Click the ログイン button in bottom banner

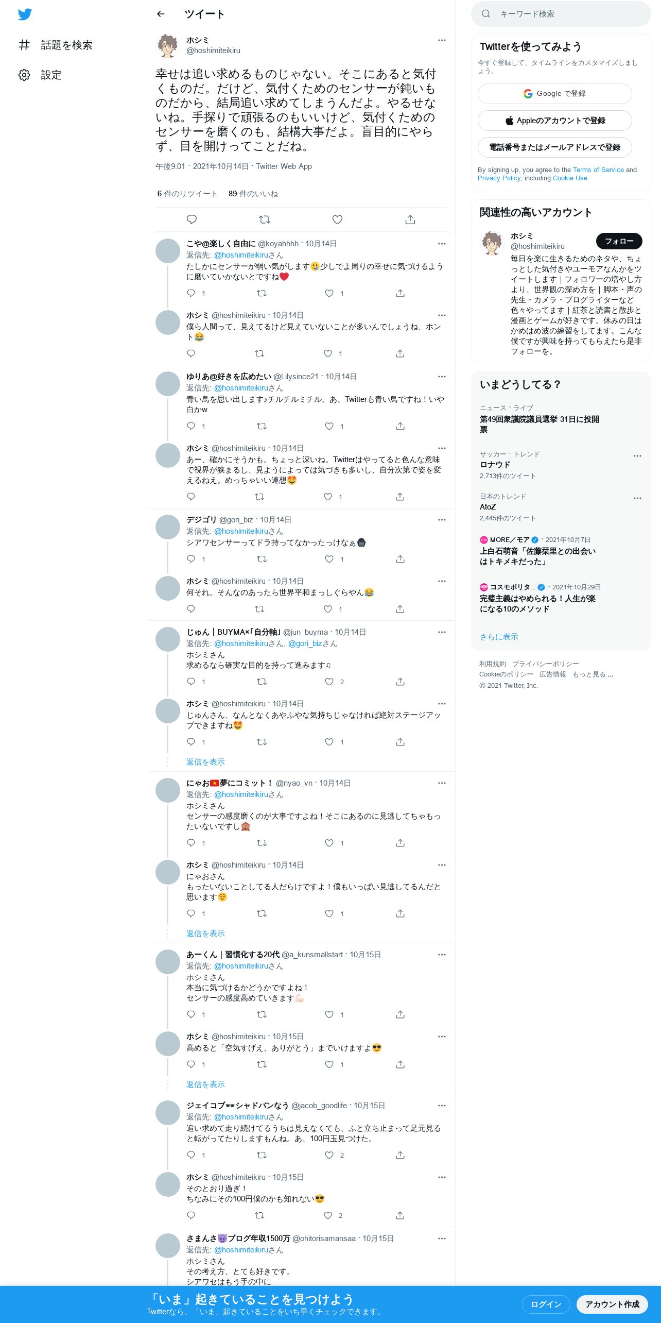546,1304
